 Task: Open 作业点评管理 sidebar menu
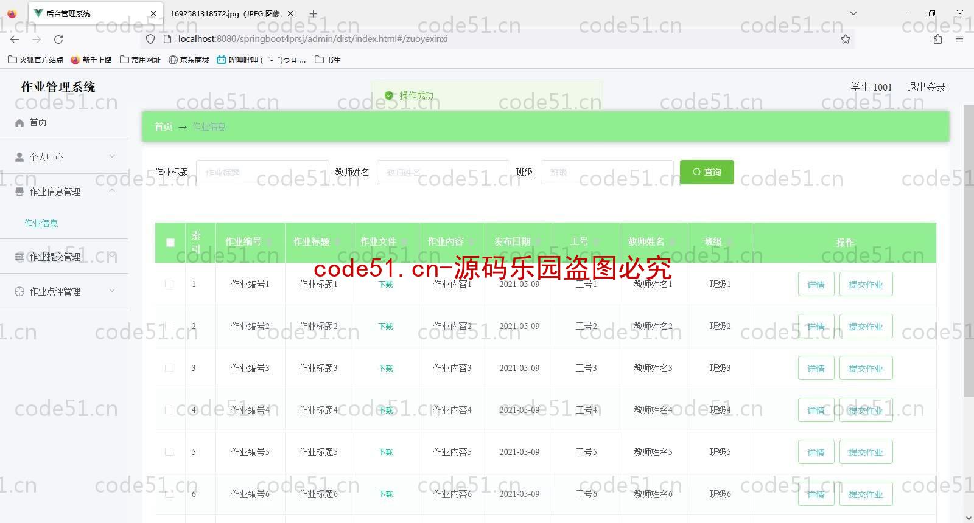click(x=64, y=291)
